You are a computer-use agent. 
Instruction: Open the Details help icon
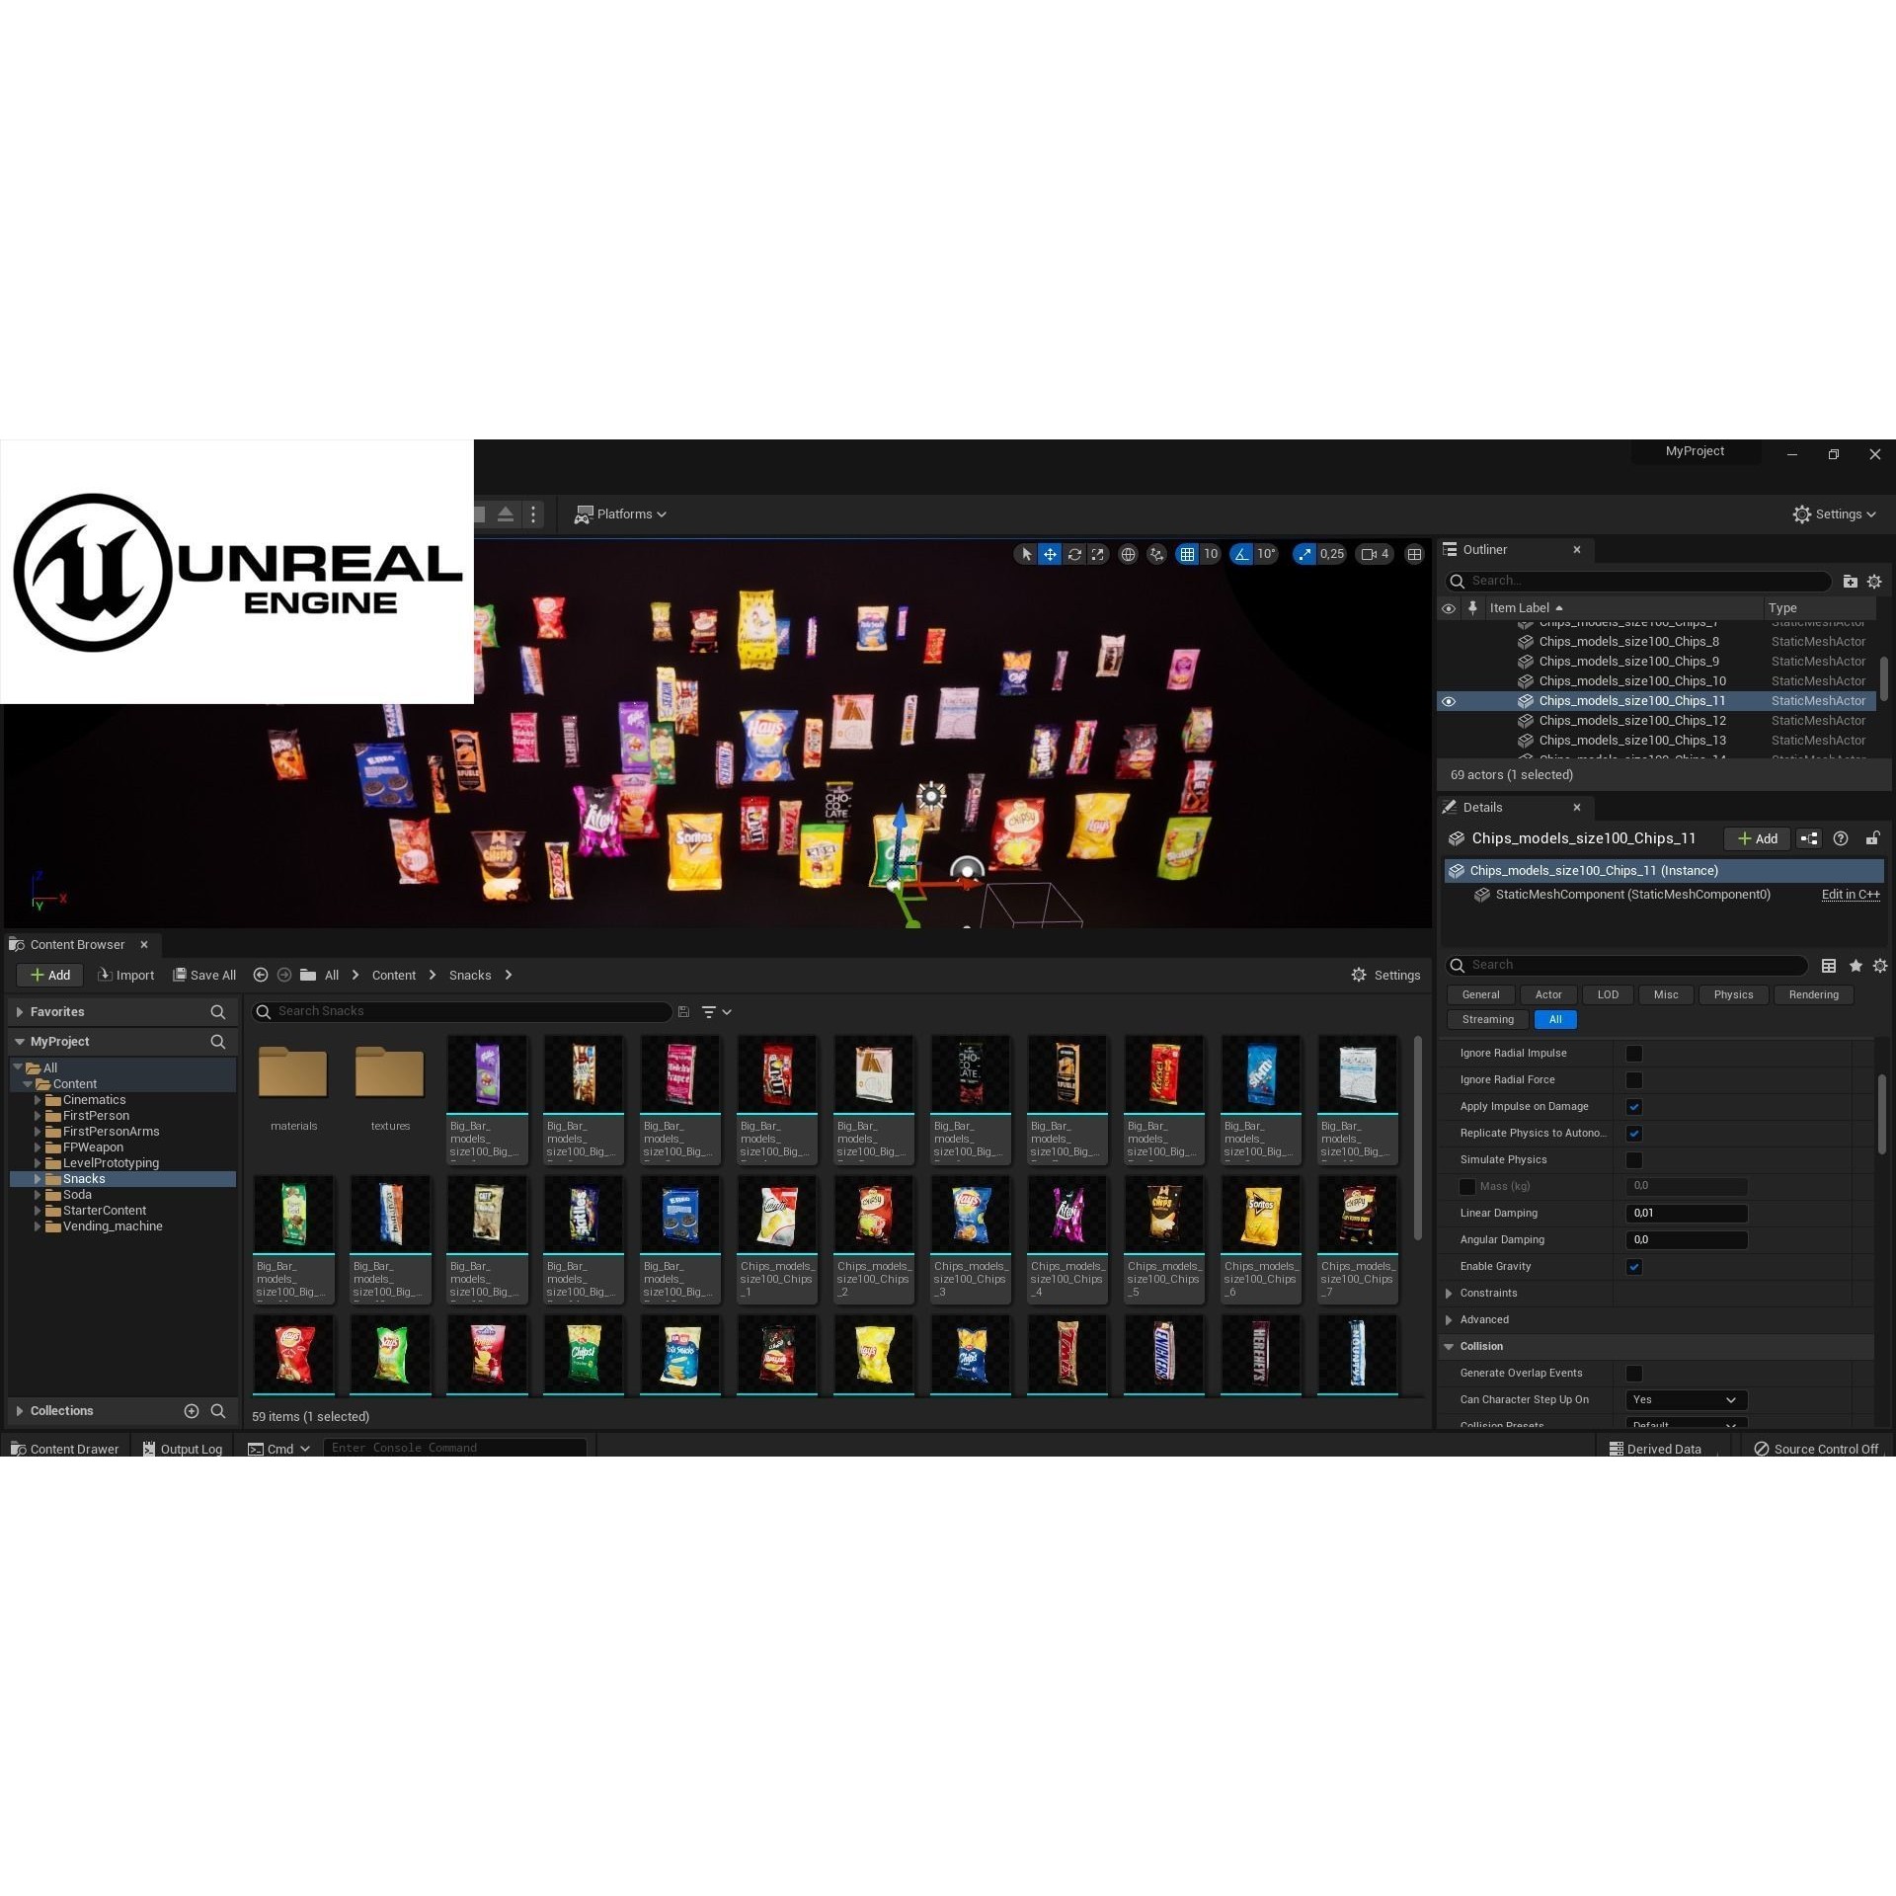1841,838
